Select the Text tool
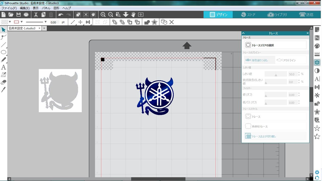This screenshot has width=322, height=181. (4, 67)
